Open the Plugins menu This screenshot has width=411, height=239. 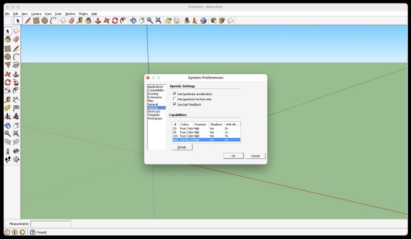coord(83,13)
